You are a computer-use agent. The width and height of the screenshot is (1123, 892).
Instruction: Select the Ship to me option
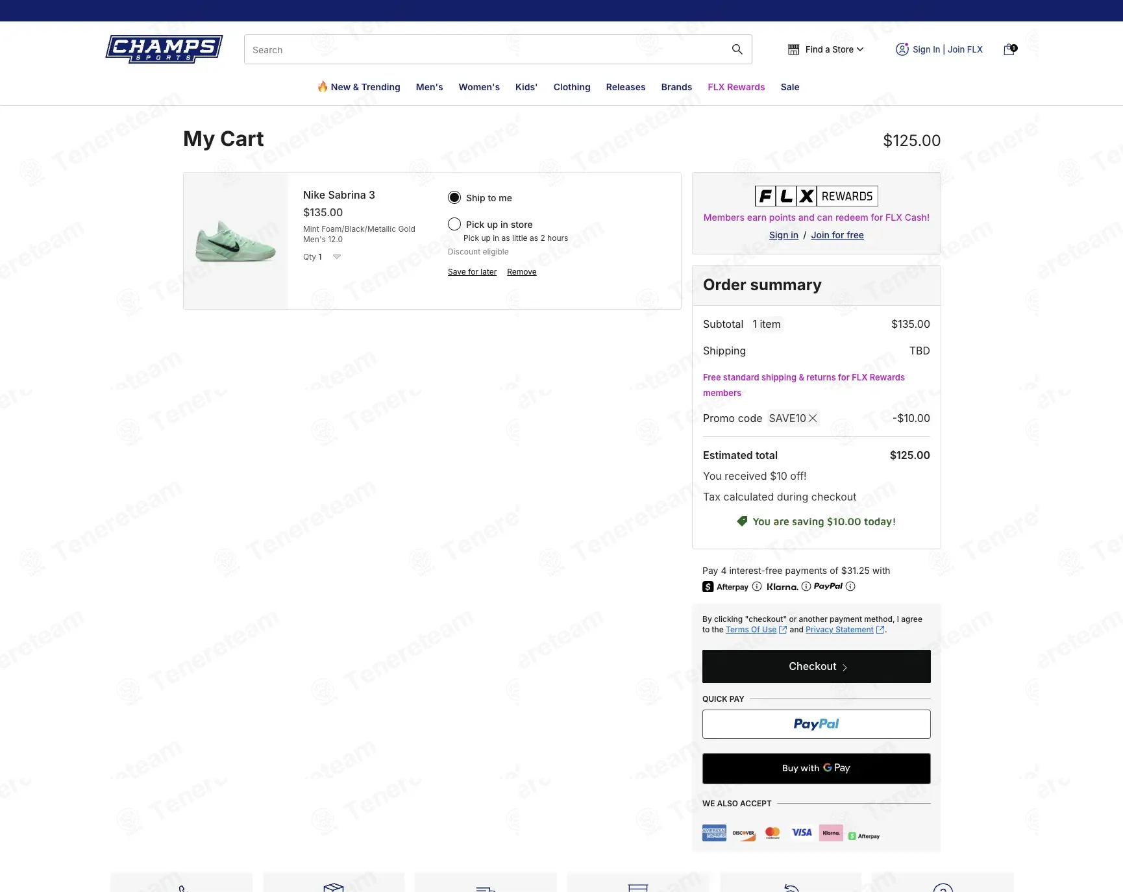[x=454, y=197]
